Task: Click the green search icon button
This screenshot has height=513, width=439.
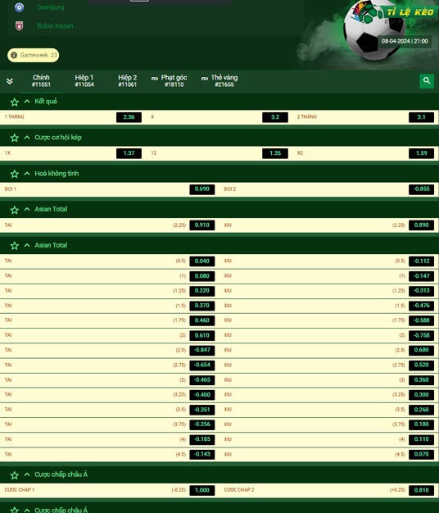Action: [426, 81]
